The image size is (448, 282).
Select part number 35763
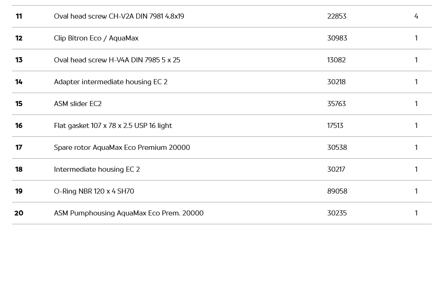337,104
